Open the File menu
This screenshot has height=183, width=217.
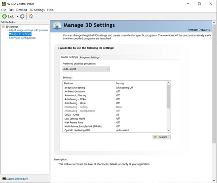coord(4,10)
